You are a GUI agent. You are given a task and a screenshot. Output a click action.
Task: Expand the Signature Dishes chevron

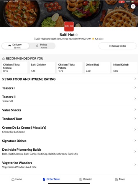pyautogui.click(x=135, y=141)
